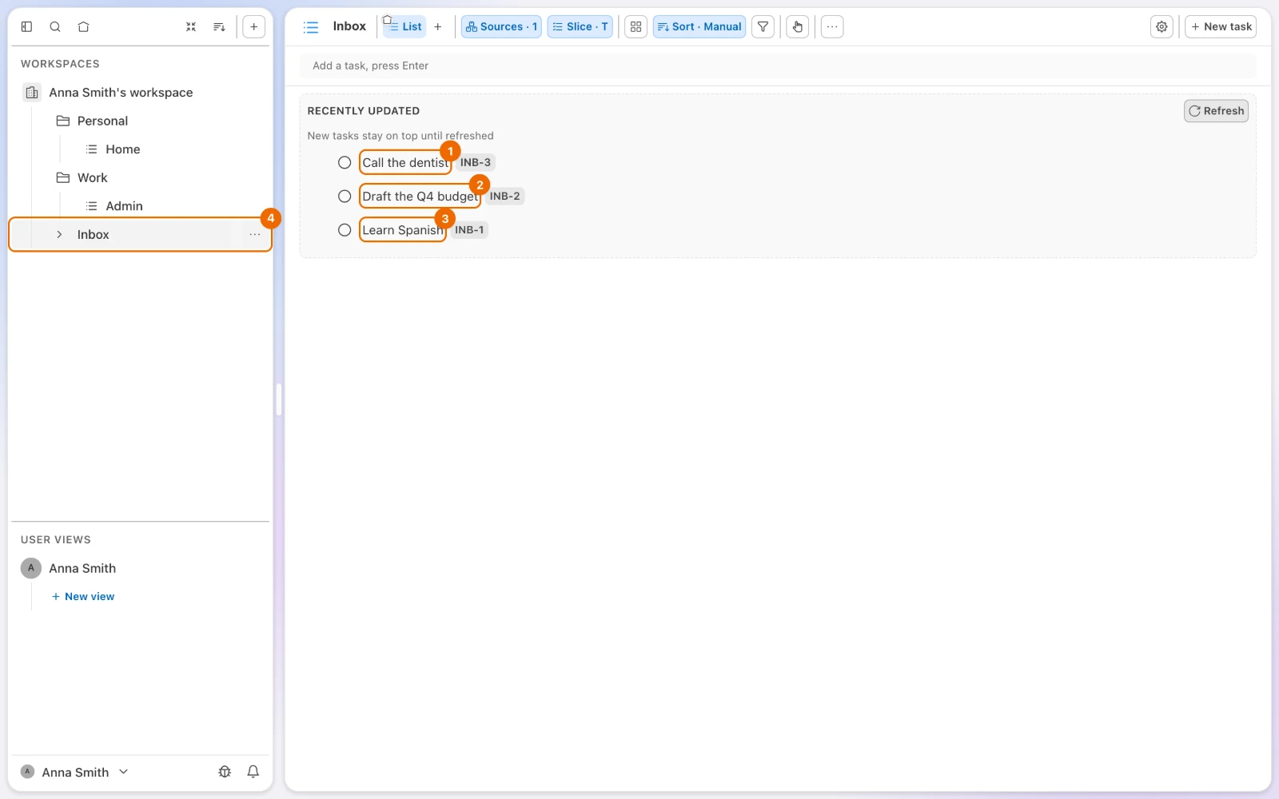
Task: Select Anna Smith's workspace
Action: pos(121,93)
